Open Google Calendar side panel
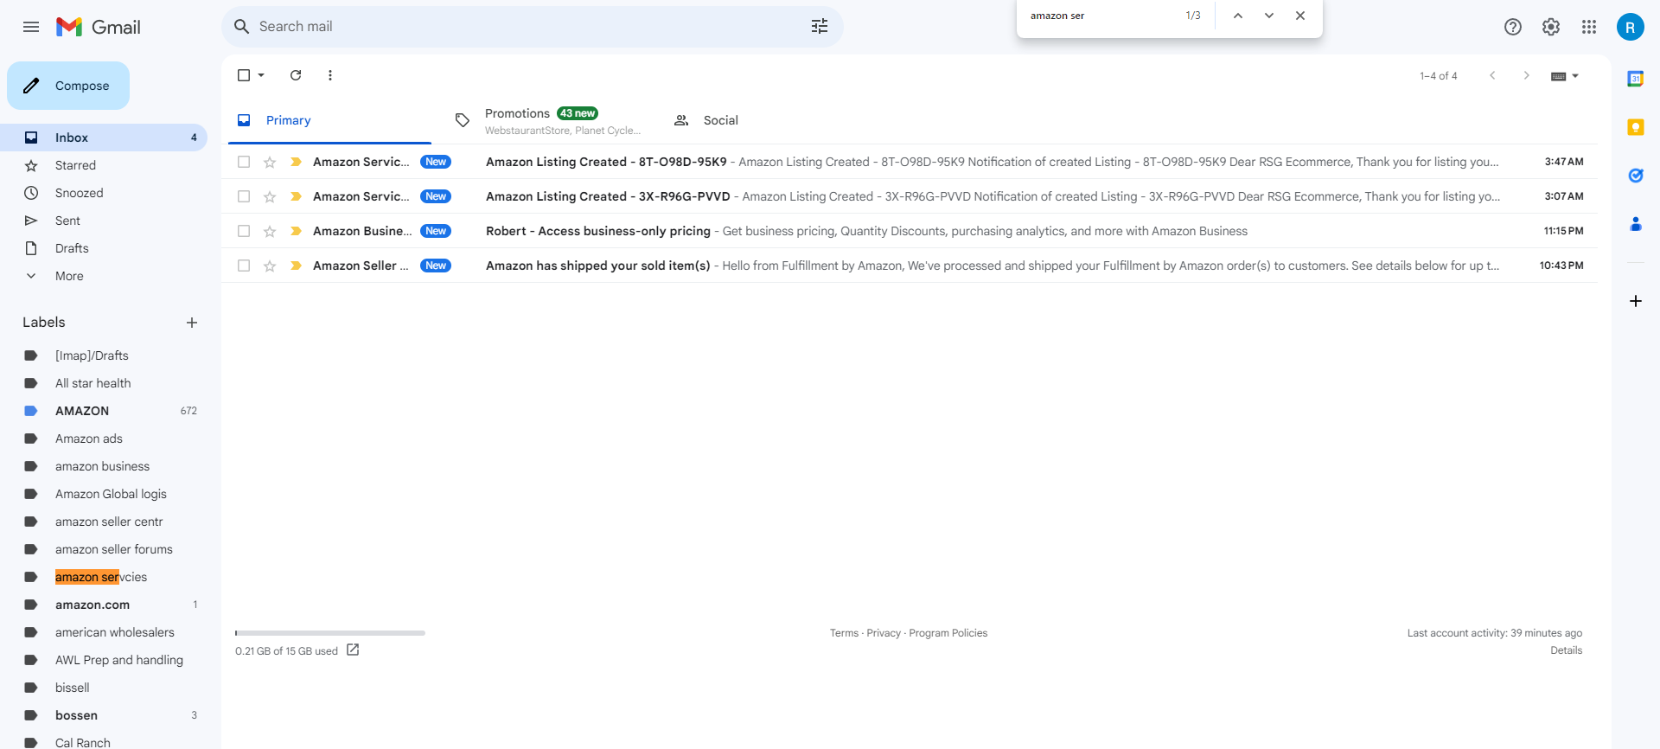The width and height of the screenshot is (1660, 749). tap(1635, 79)
